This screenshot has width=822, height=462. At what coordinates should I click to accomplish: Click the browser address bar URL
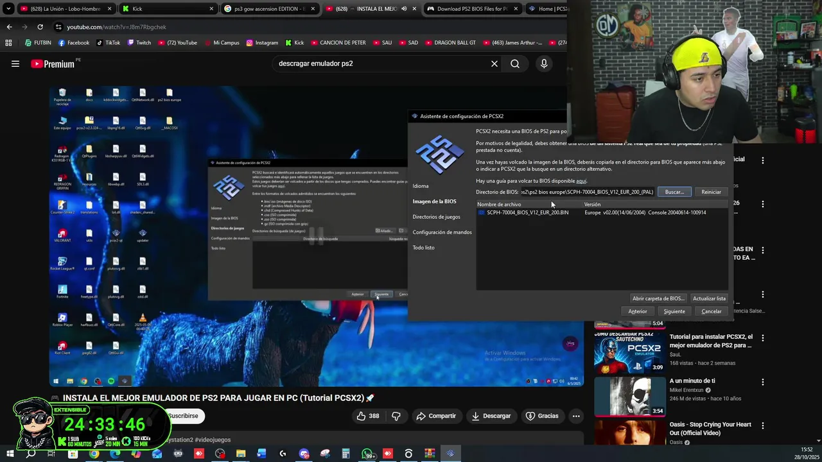116,27
